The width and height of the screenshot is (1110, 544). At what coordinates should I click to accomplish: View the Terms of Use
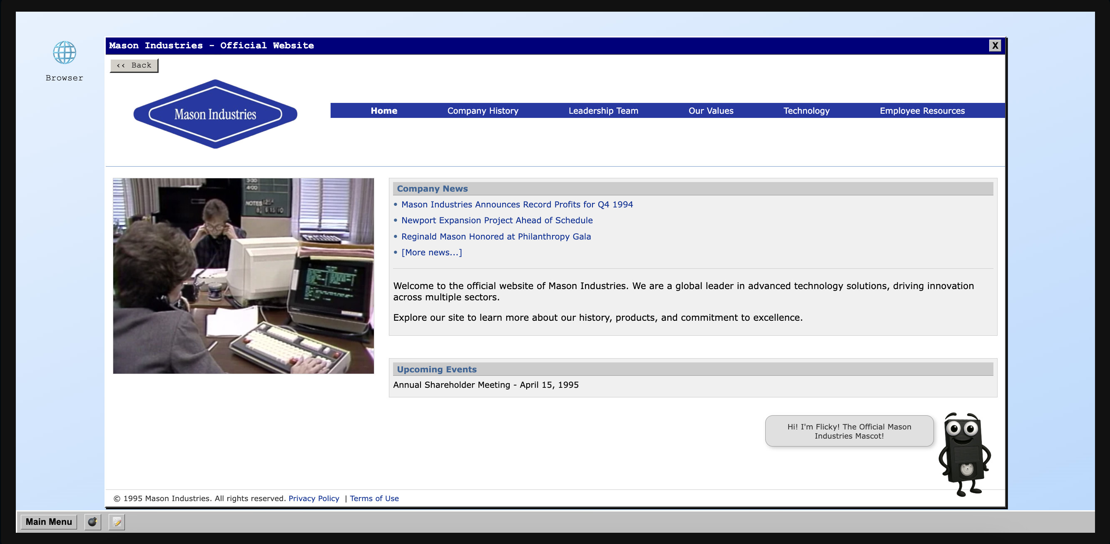[x=373, y=498]
